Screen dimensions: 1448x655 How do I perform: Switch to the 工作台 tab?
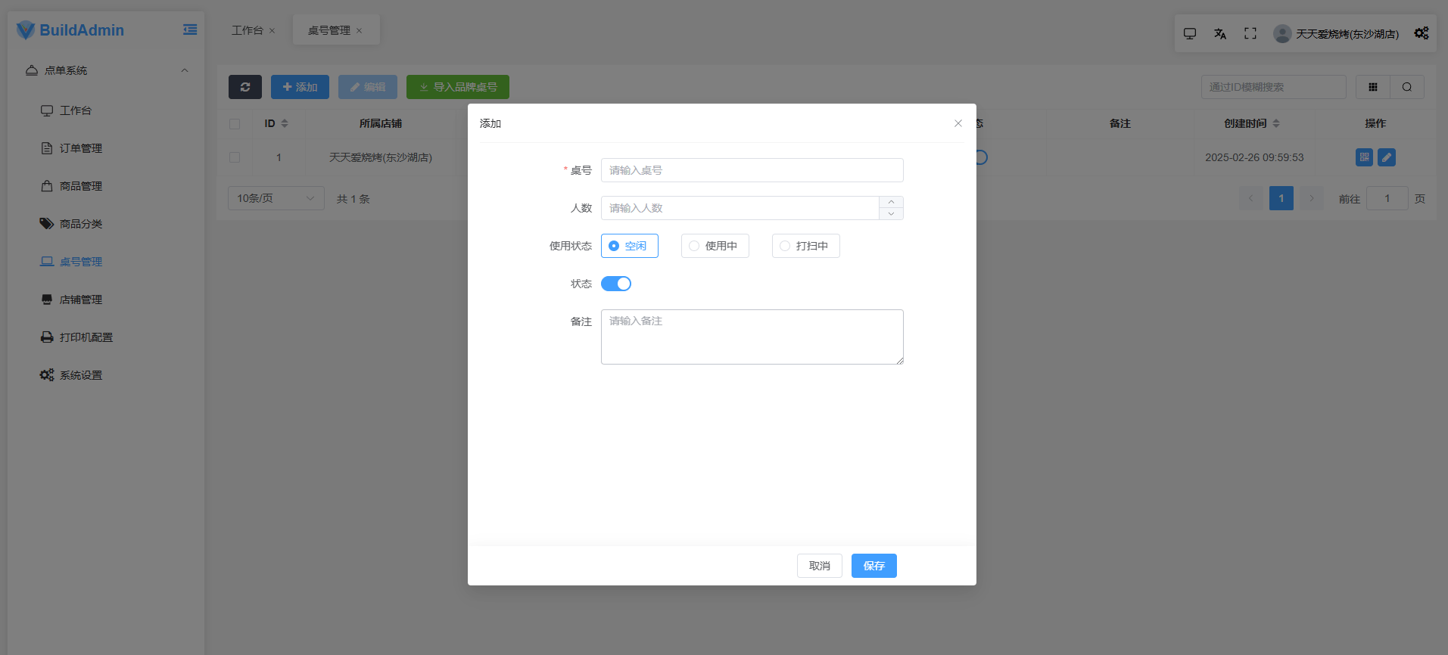pos(248,30)
